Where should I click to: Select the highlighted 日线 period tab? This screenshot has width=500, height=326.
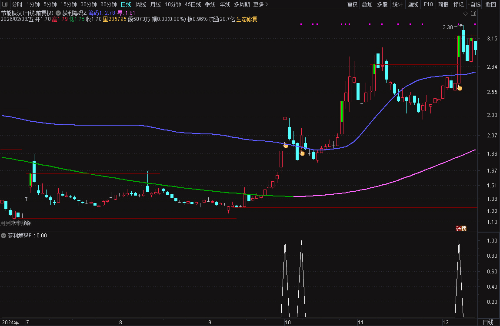126,4
